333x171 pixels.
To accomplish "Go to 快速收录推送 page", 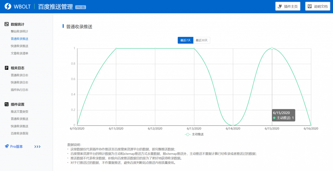I will [x=19, y=46].
